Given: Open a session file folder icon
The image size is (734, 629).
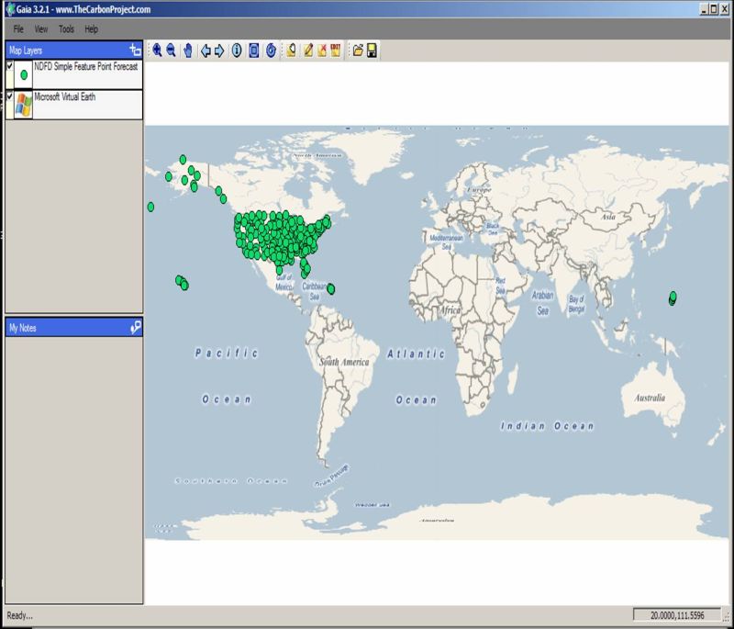Looking at the screenshot, I should tap(358, 51).
